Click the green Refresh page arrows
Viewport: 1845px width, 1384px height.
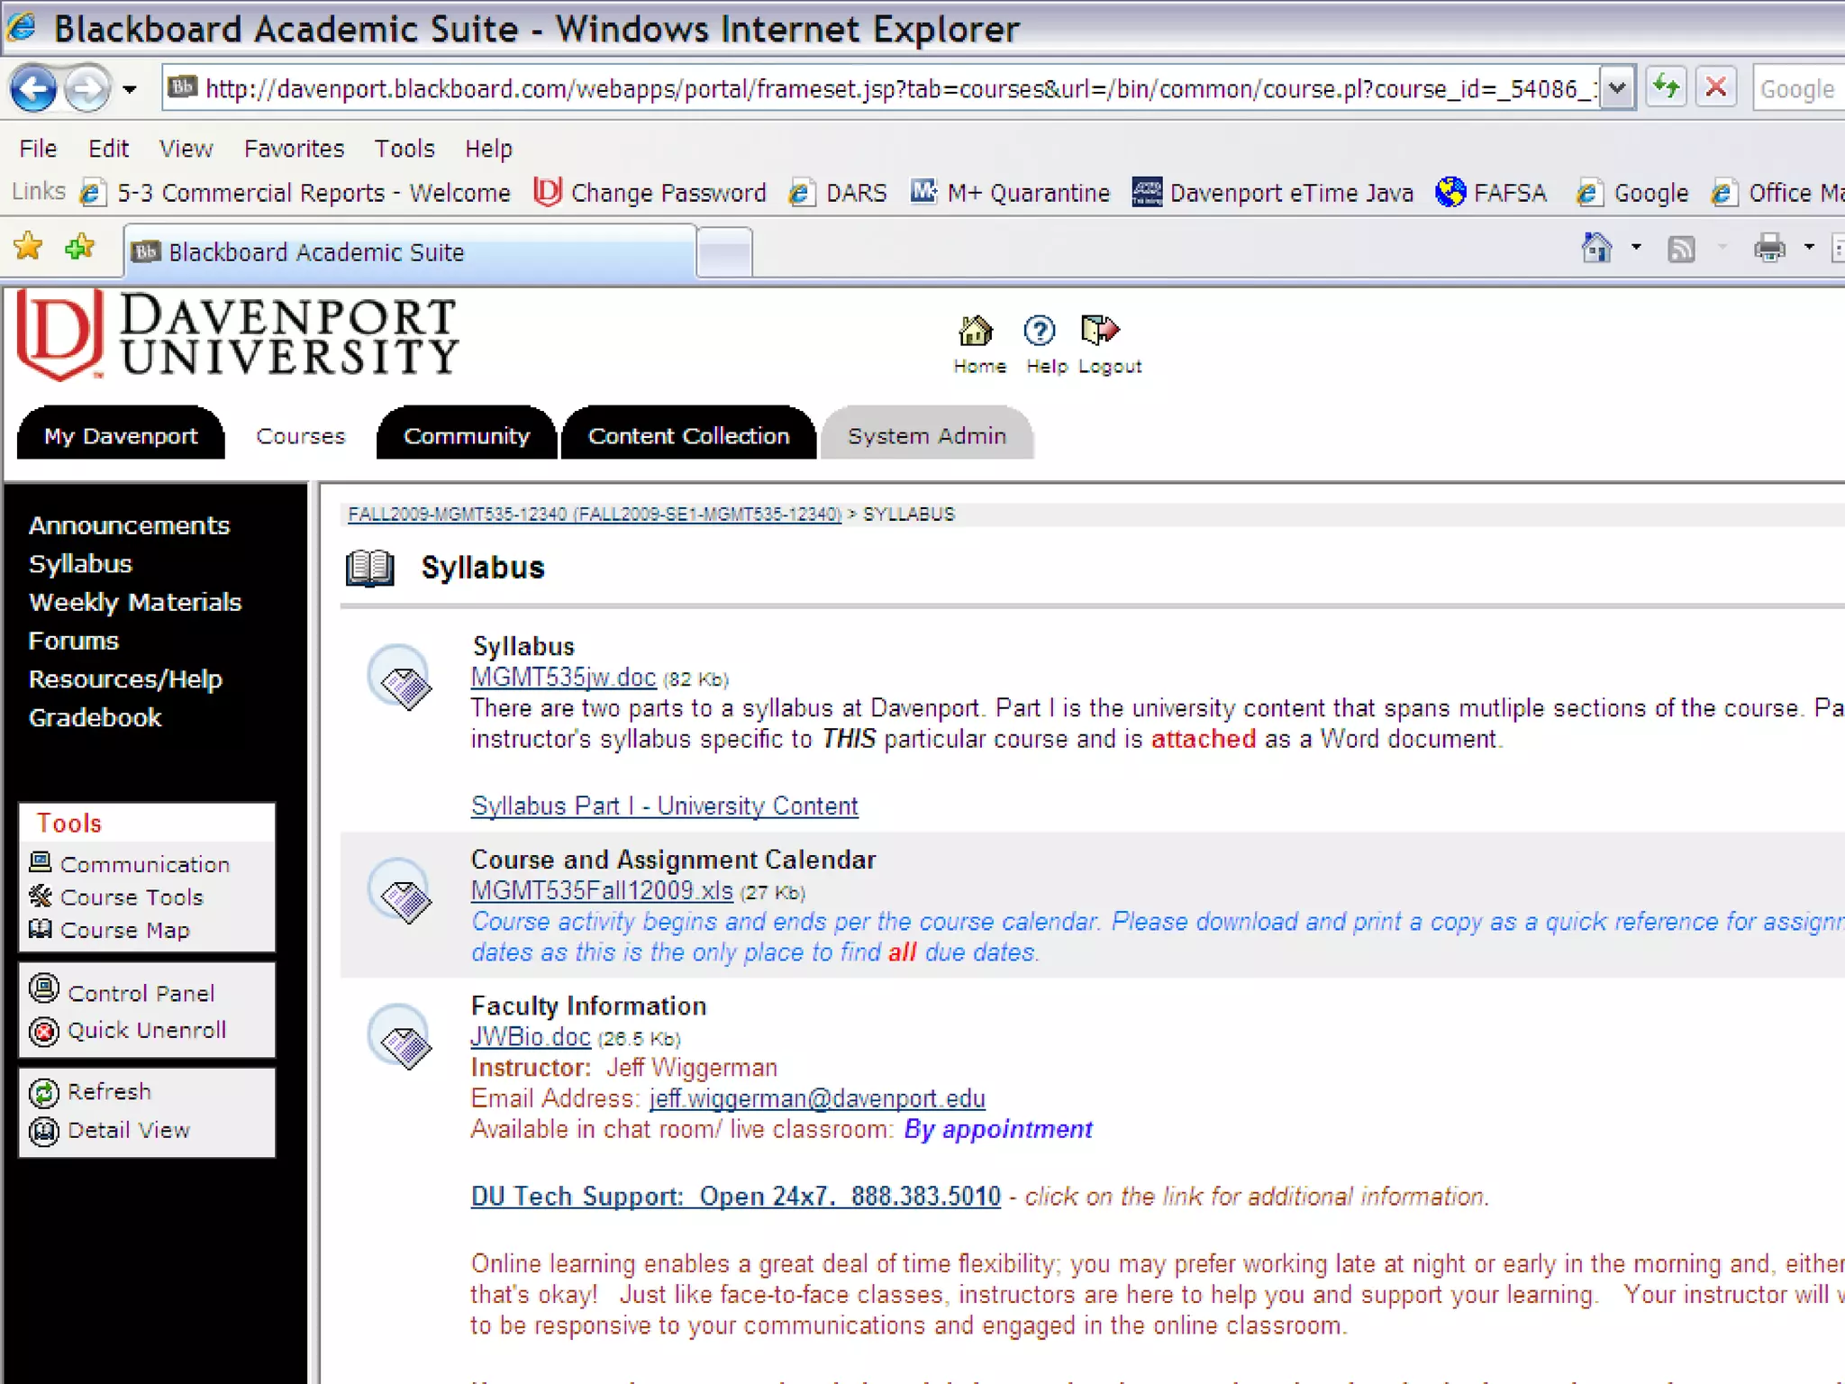1666,88
